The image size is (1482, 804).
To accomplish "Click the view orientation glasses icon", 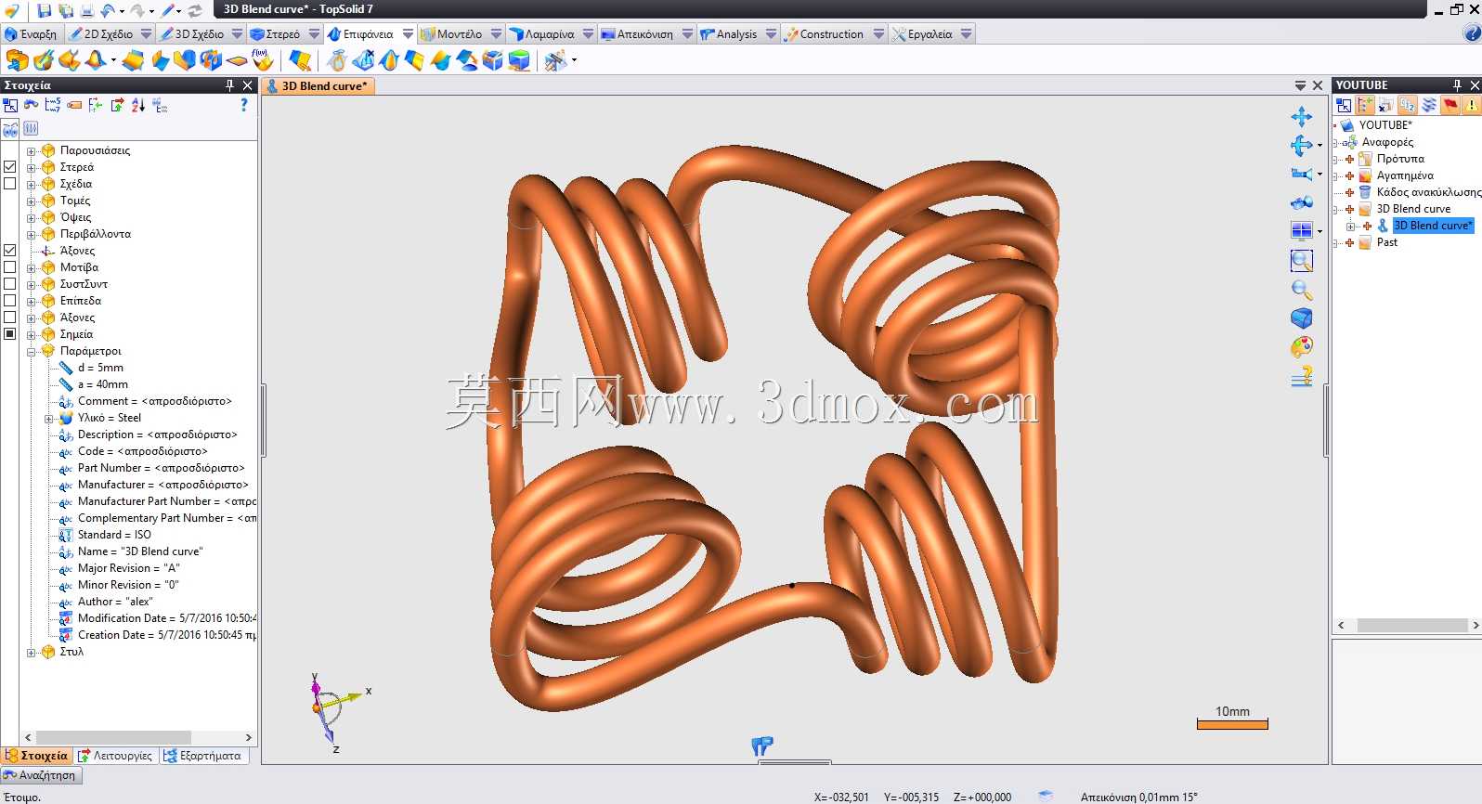I will point(1301,202).
